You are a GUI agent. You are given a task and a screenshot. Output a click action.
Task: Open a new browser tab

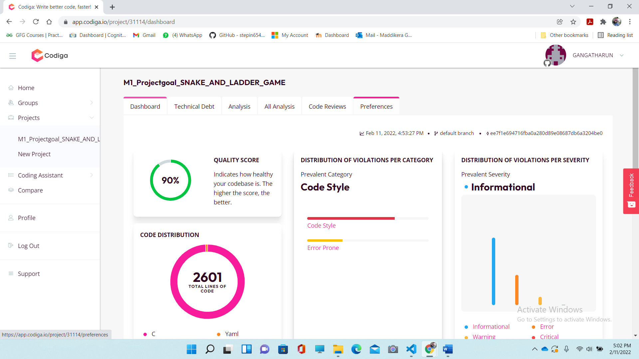[x=112, y=7]
